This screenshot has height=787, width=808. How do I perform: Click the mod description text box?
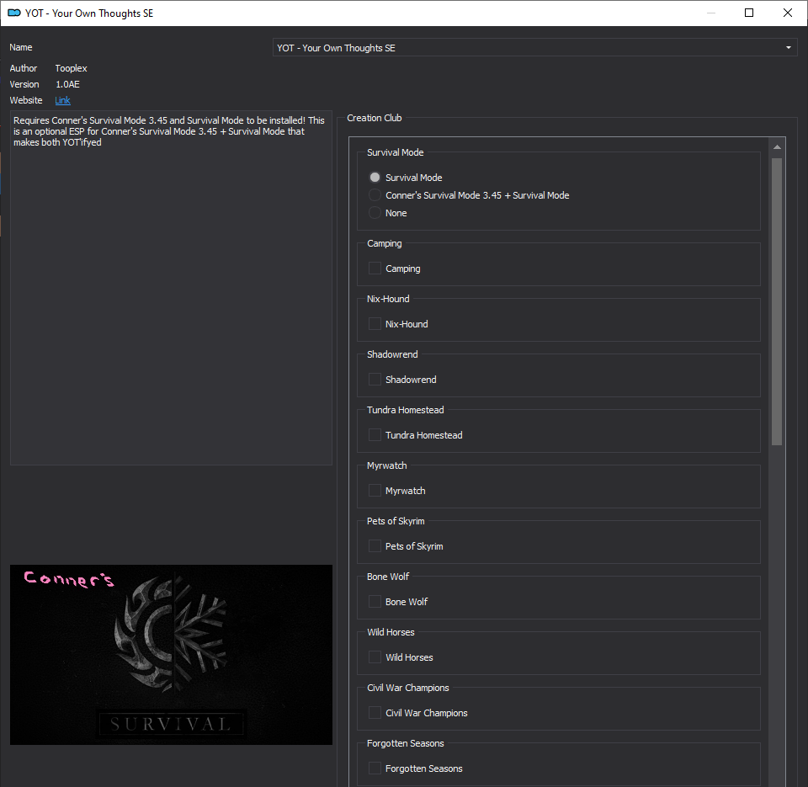(x=171, y=288)
